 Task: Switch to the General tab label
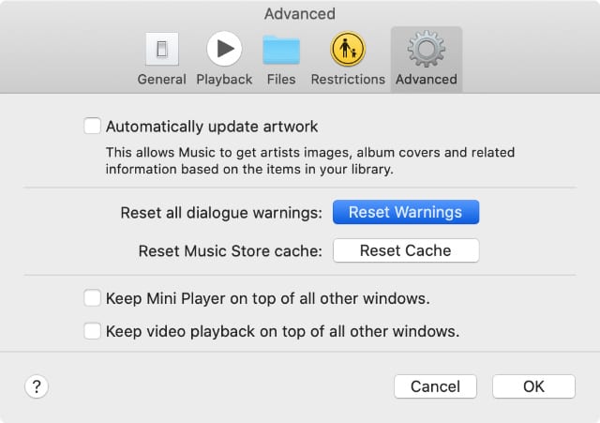(162, 79)
